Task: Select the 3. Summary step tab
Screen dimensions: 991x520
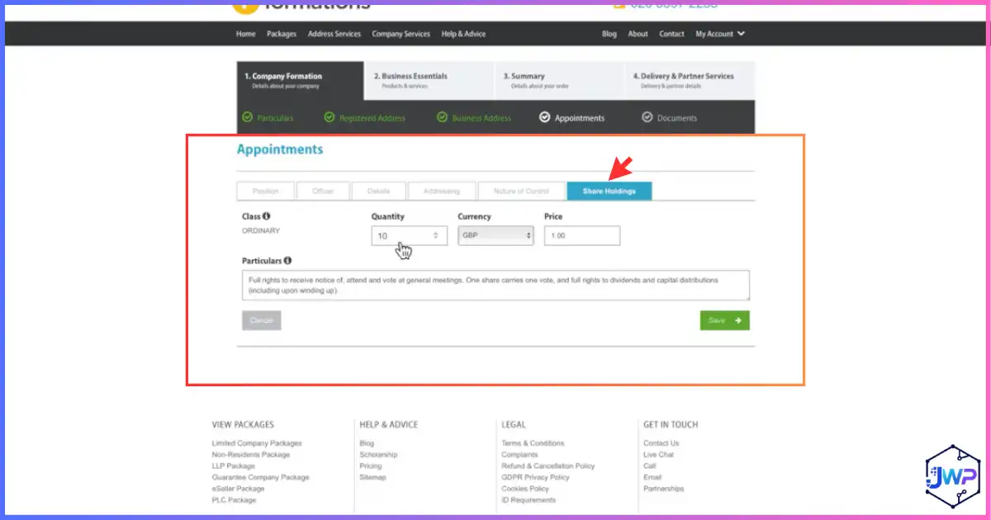Action: (x=559, y=80)
